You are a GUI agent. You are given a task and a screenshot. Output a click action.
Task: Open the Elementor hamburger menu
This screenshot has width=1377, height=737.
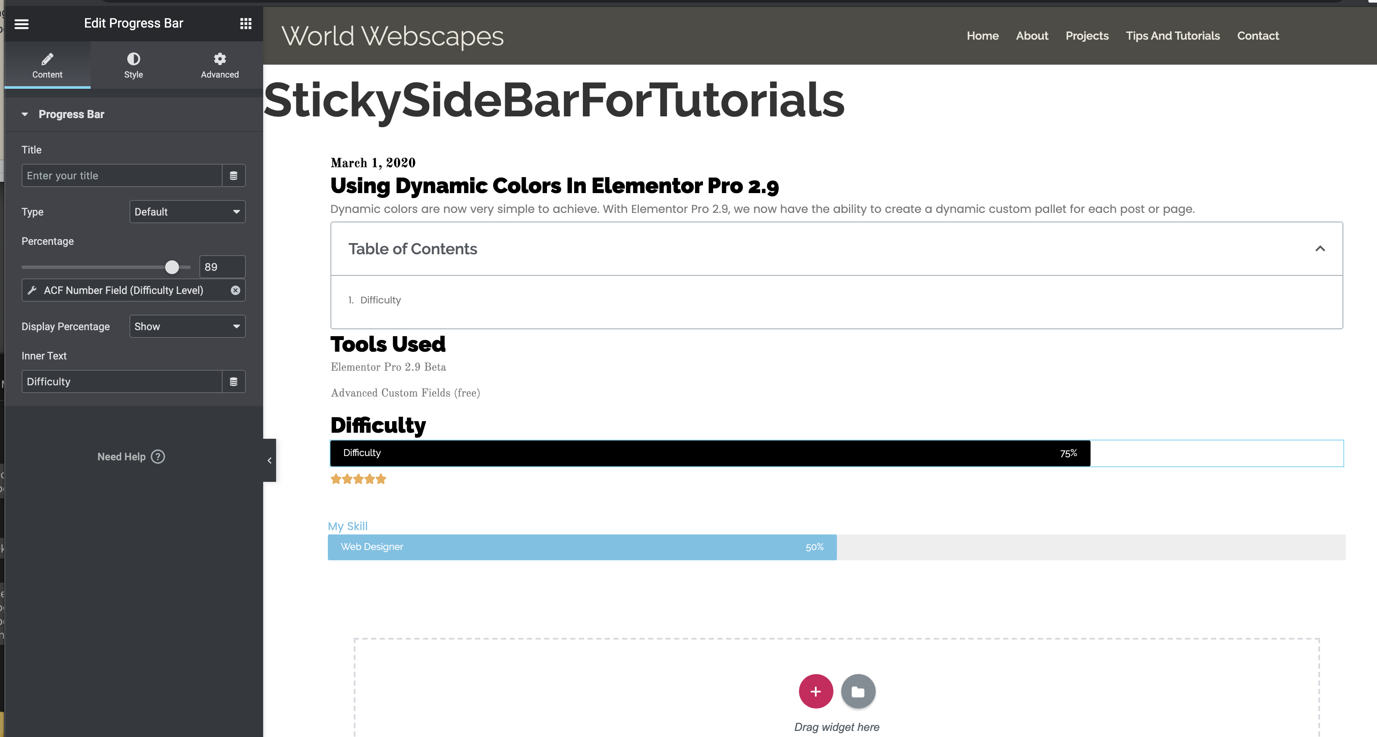pyautogui.click(x=22, y=24)
